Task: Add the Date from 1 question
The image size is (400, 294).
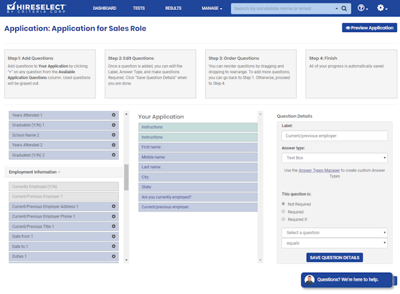Action: [114, 237]
